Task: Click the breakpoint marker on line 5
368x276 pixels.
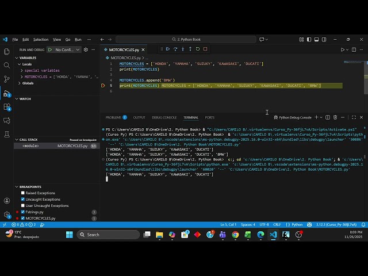Action: (x=103, y=86)
